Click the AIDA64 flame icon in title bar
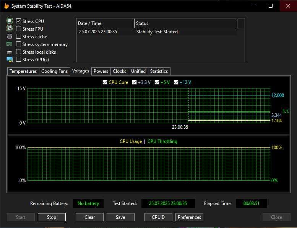The height and width of the screenshot is (228, 297). tap(6, 6)
